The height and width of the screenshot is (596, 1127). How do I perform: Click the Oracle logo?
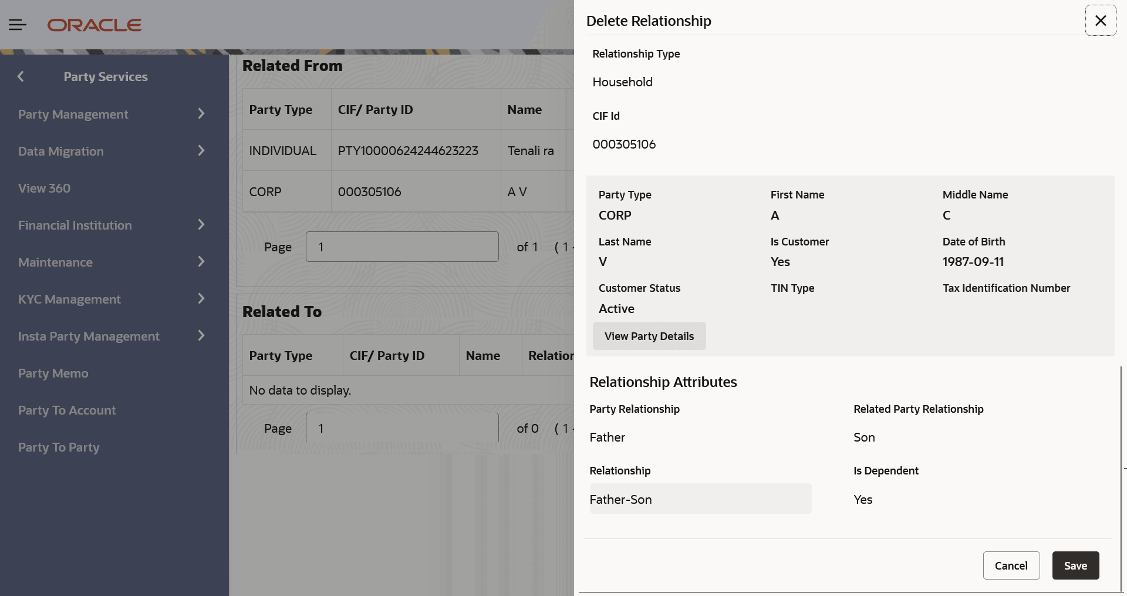click(x=95, y=25)
